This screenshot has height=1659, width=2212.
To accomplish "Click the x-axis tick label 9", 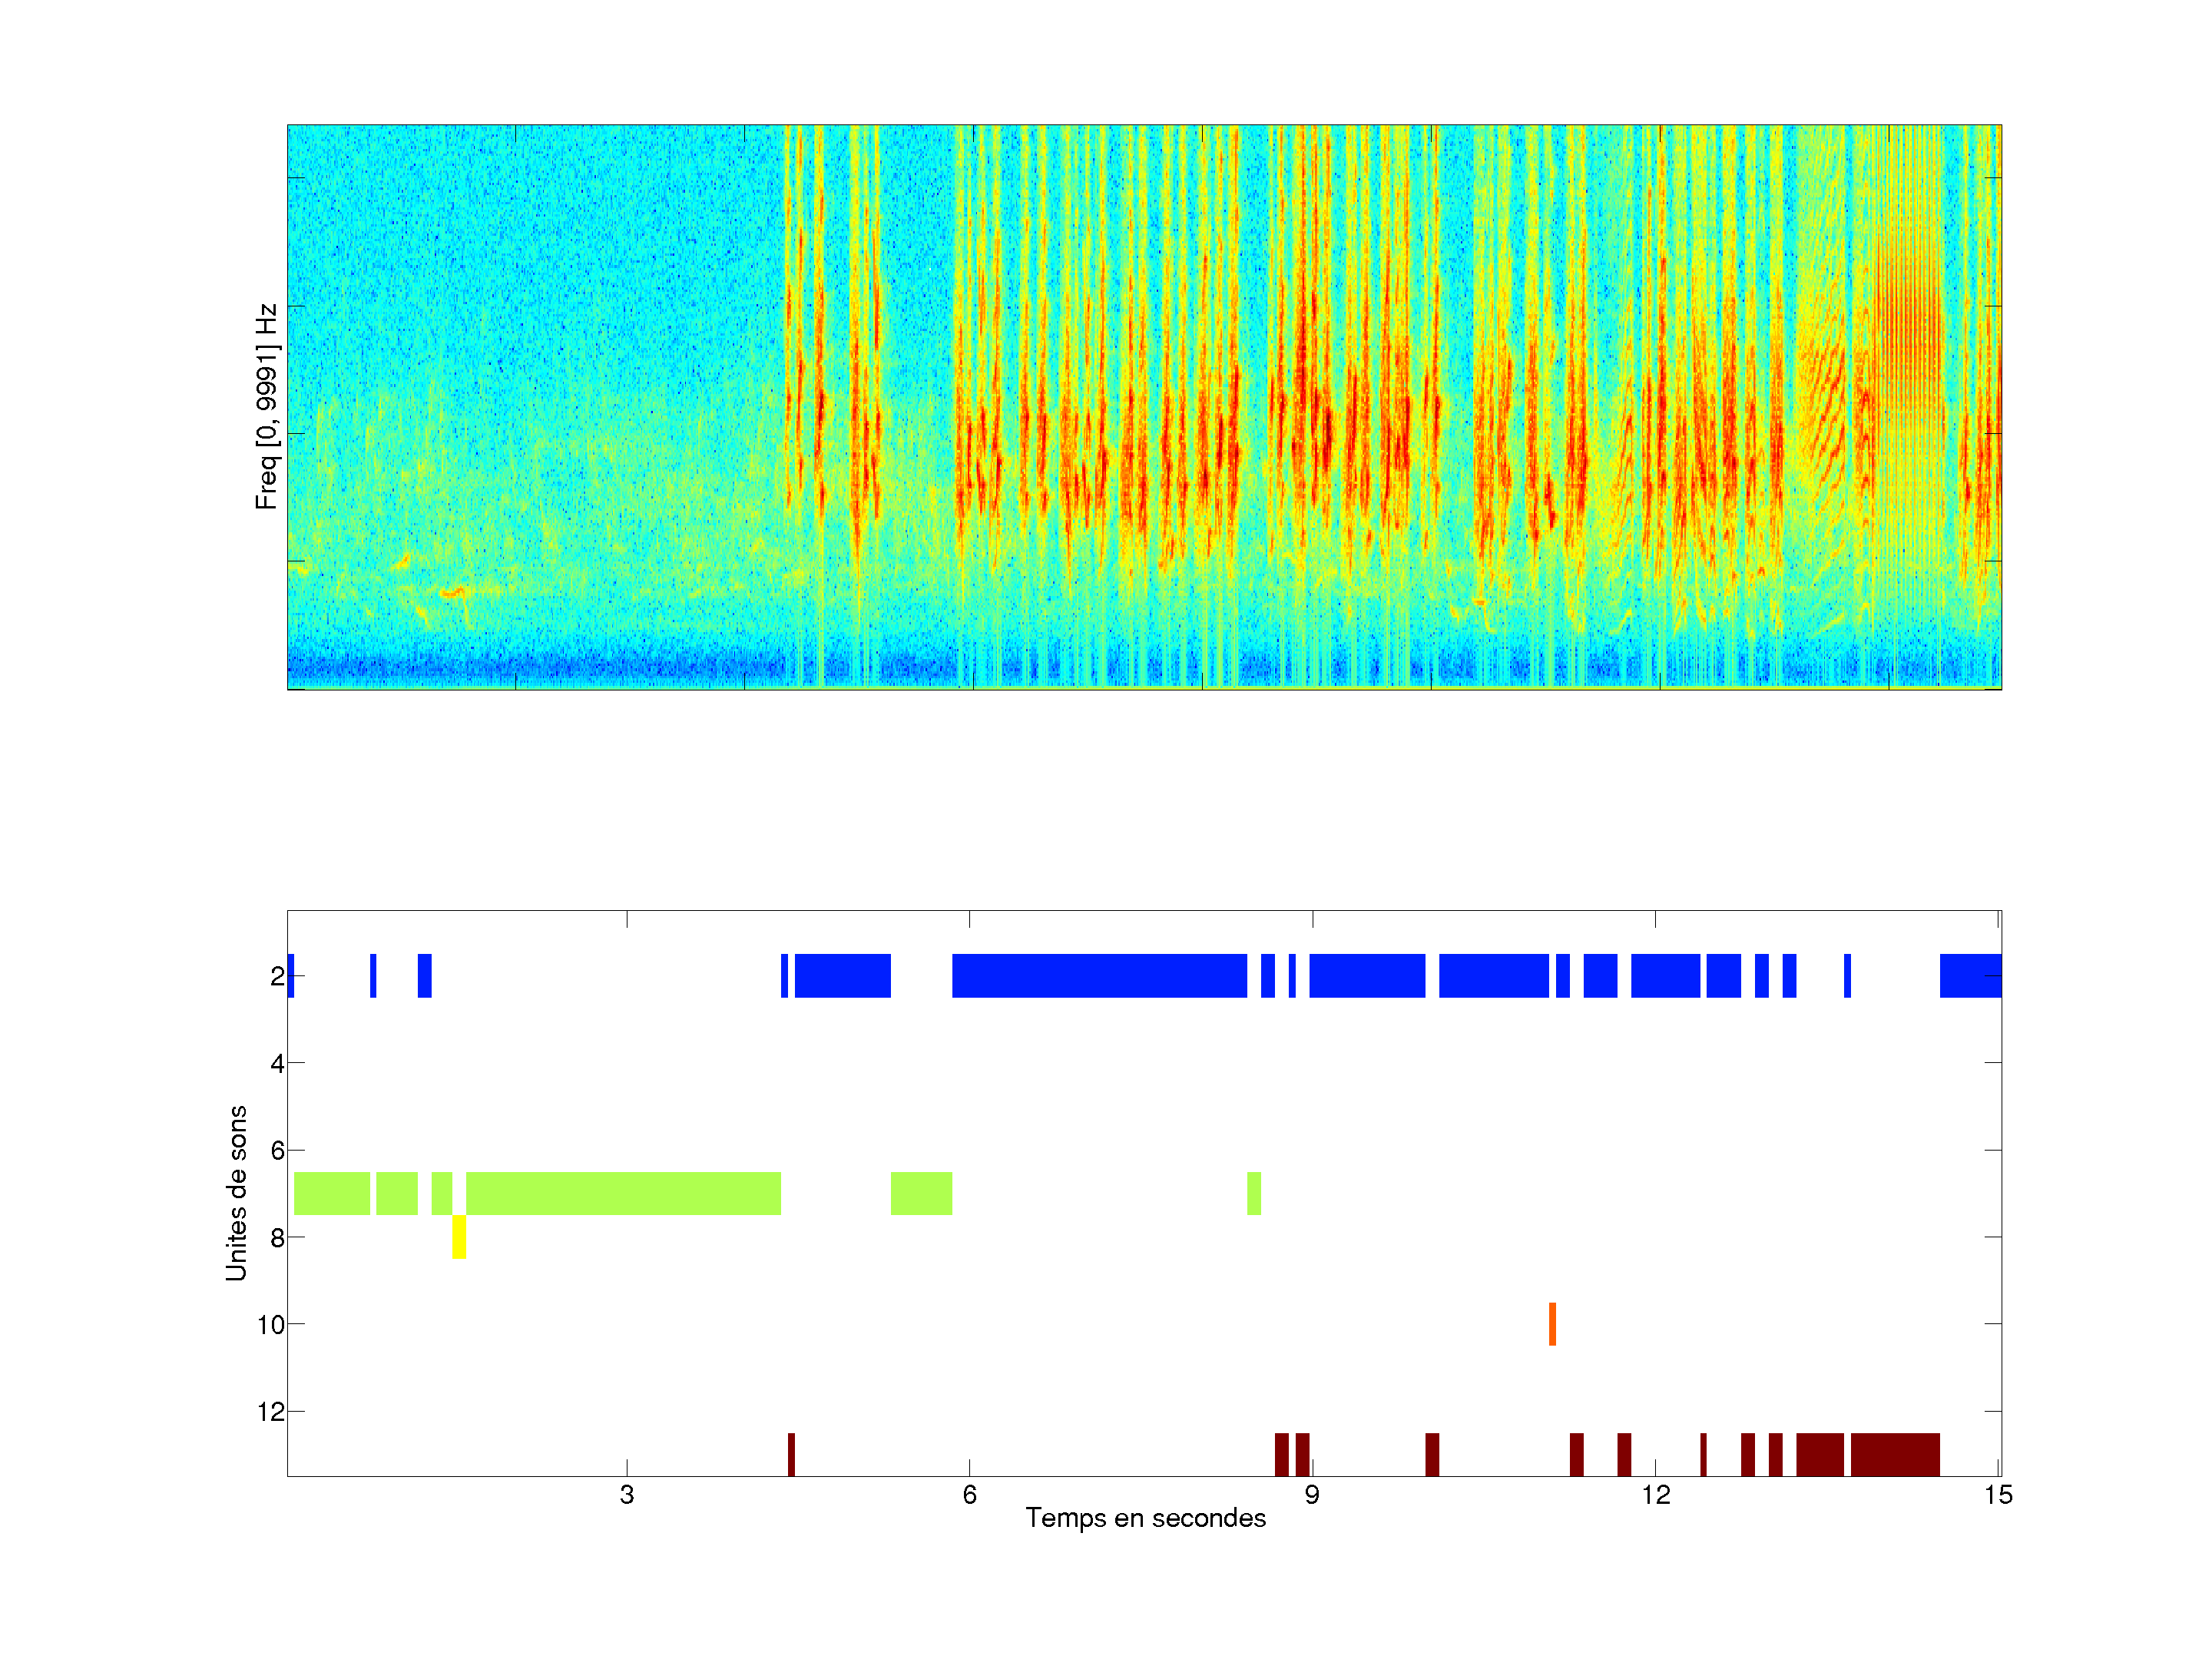I will pyautogui.click(x=1312, y=1495).
